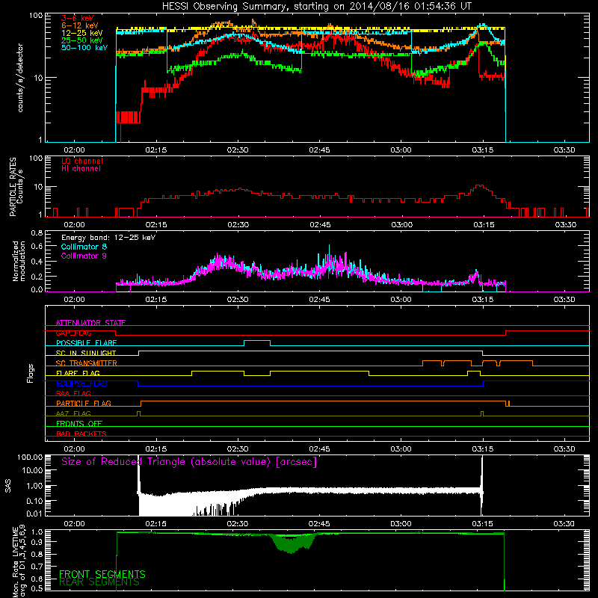
Task: Click the ATTENUATOR_STATE flag label
Action: 90,323
